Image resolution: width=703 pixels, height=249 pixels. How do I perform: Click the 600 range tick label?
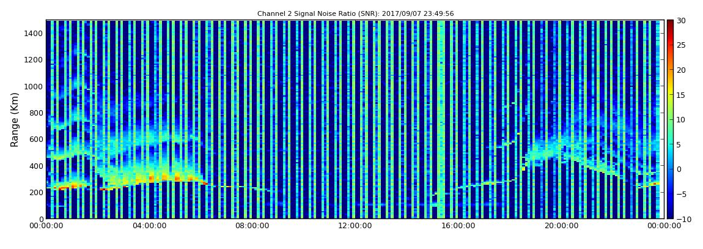click(x=36, y=139)
